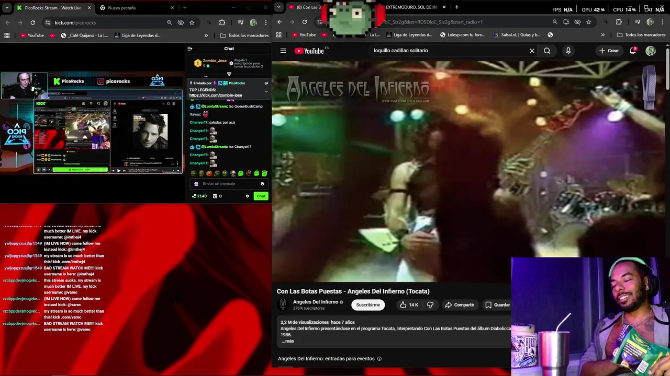This screenshot has height=376, width=670.
Task: Subscribe with Suscribirme button
Action: pyautogui.click(x=368, y=305)
